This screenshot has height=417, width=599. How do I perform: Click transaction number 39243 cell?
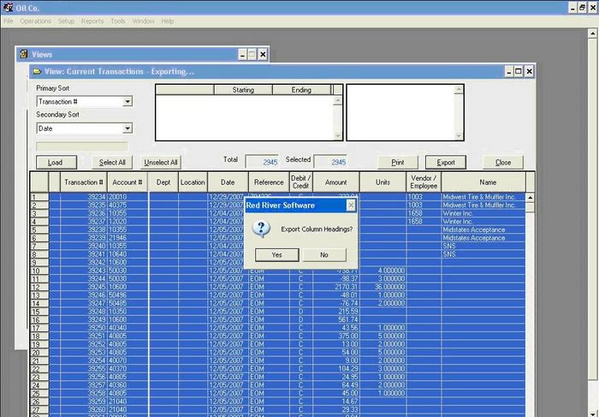tap(84, 271)
